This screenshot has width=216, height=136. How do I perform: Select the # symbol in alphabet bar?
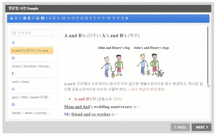point(127,18)
